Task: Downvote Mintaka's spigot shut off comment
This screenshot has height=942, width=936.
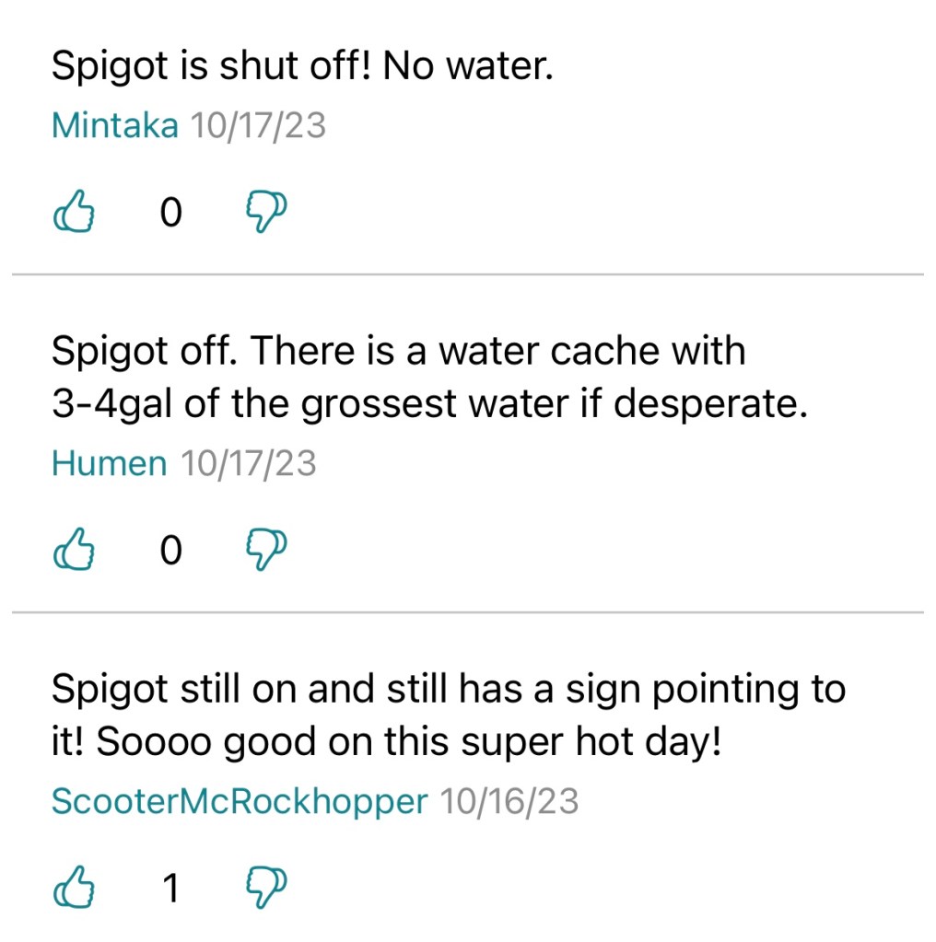Action: pos(266,213)
